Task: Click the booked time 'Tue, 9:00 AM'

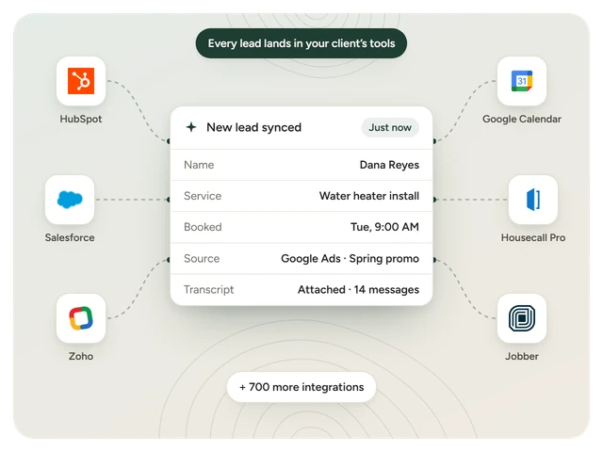Action: tap(384, 227)
